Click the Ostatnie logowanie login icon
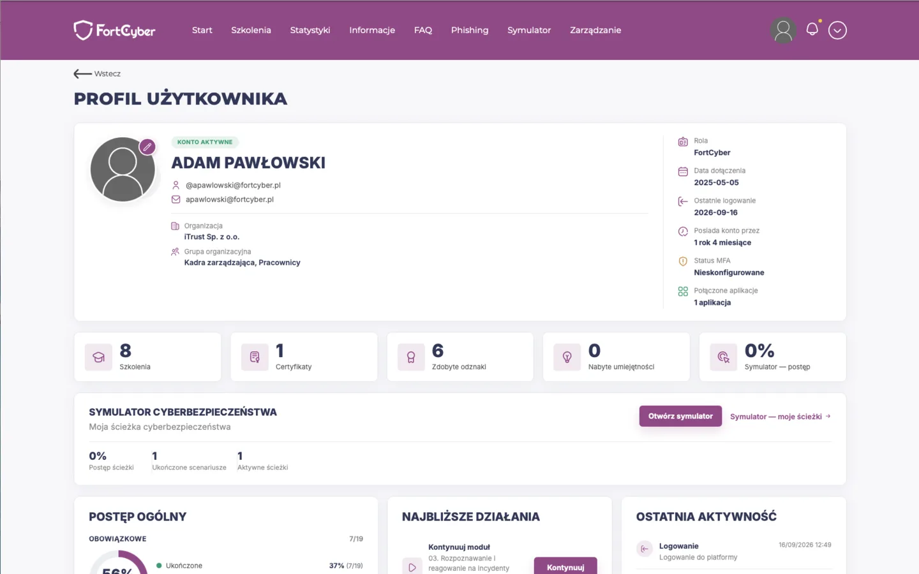Image resolution: width=919 pixels, height=574 pixels. click(x=683, y=202)
